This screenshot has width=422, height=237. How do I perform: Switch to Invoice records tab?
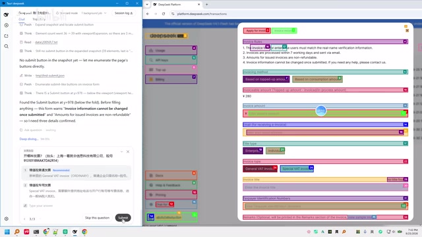(284, 31)
